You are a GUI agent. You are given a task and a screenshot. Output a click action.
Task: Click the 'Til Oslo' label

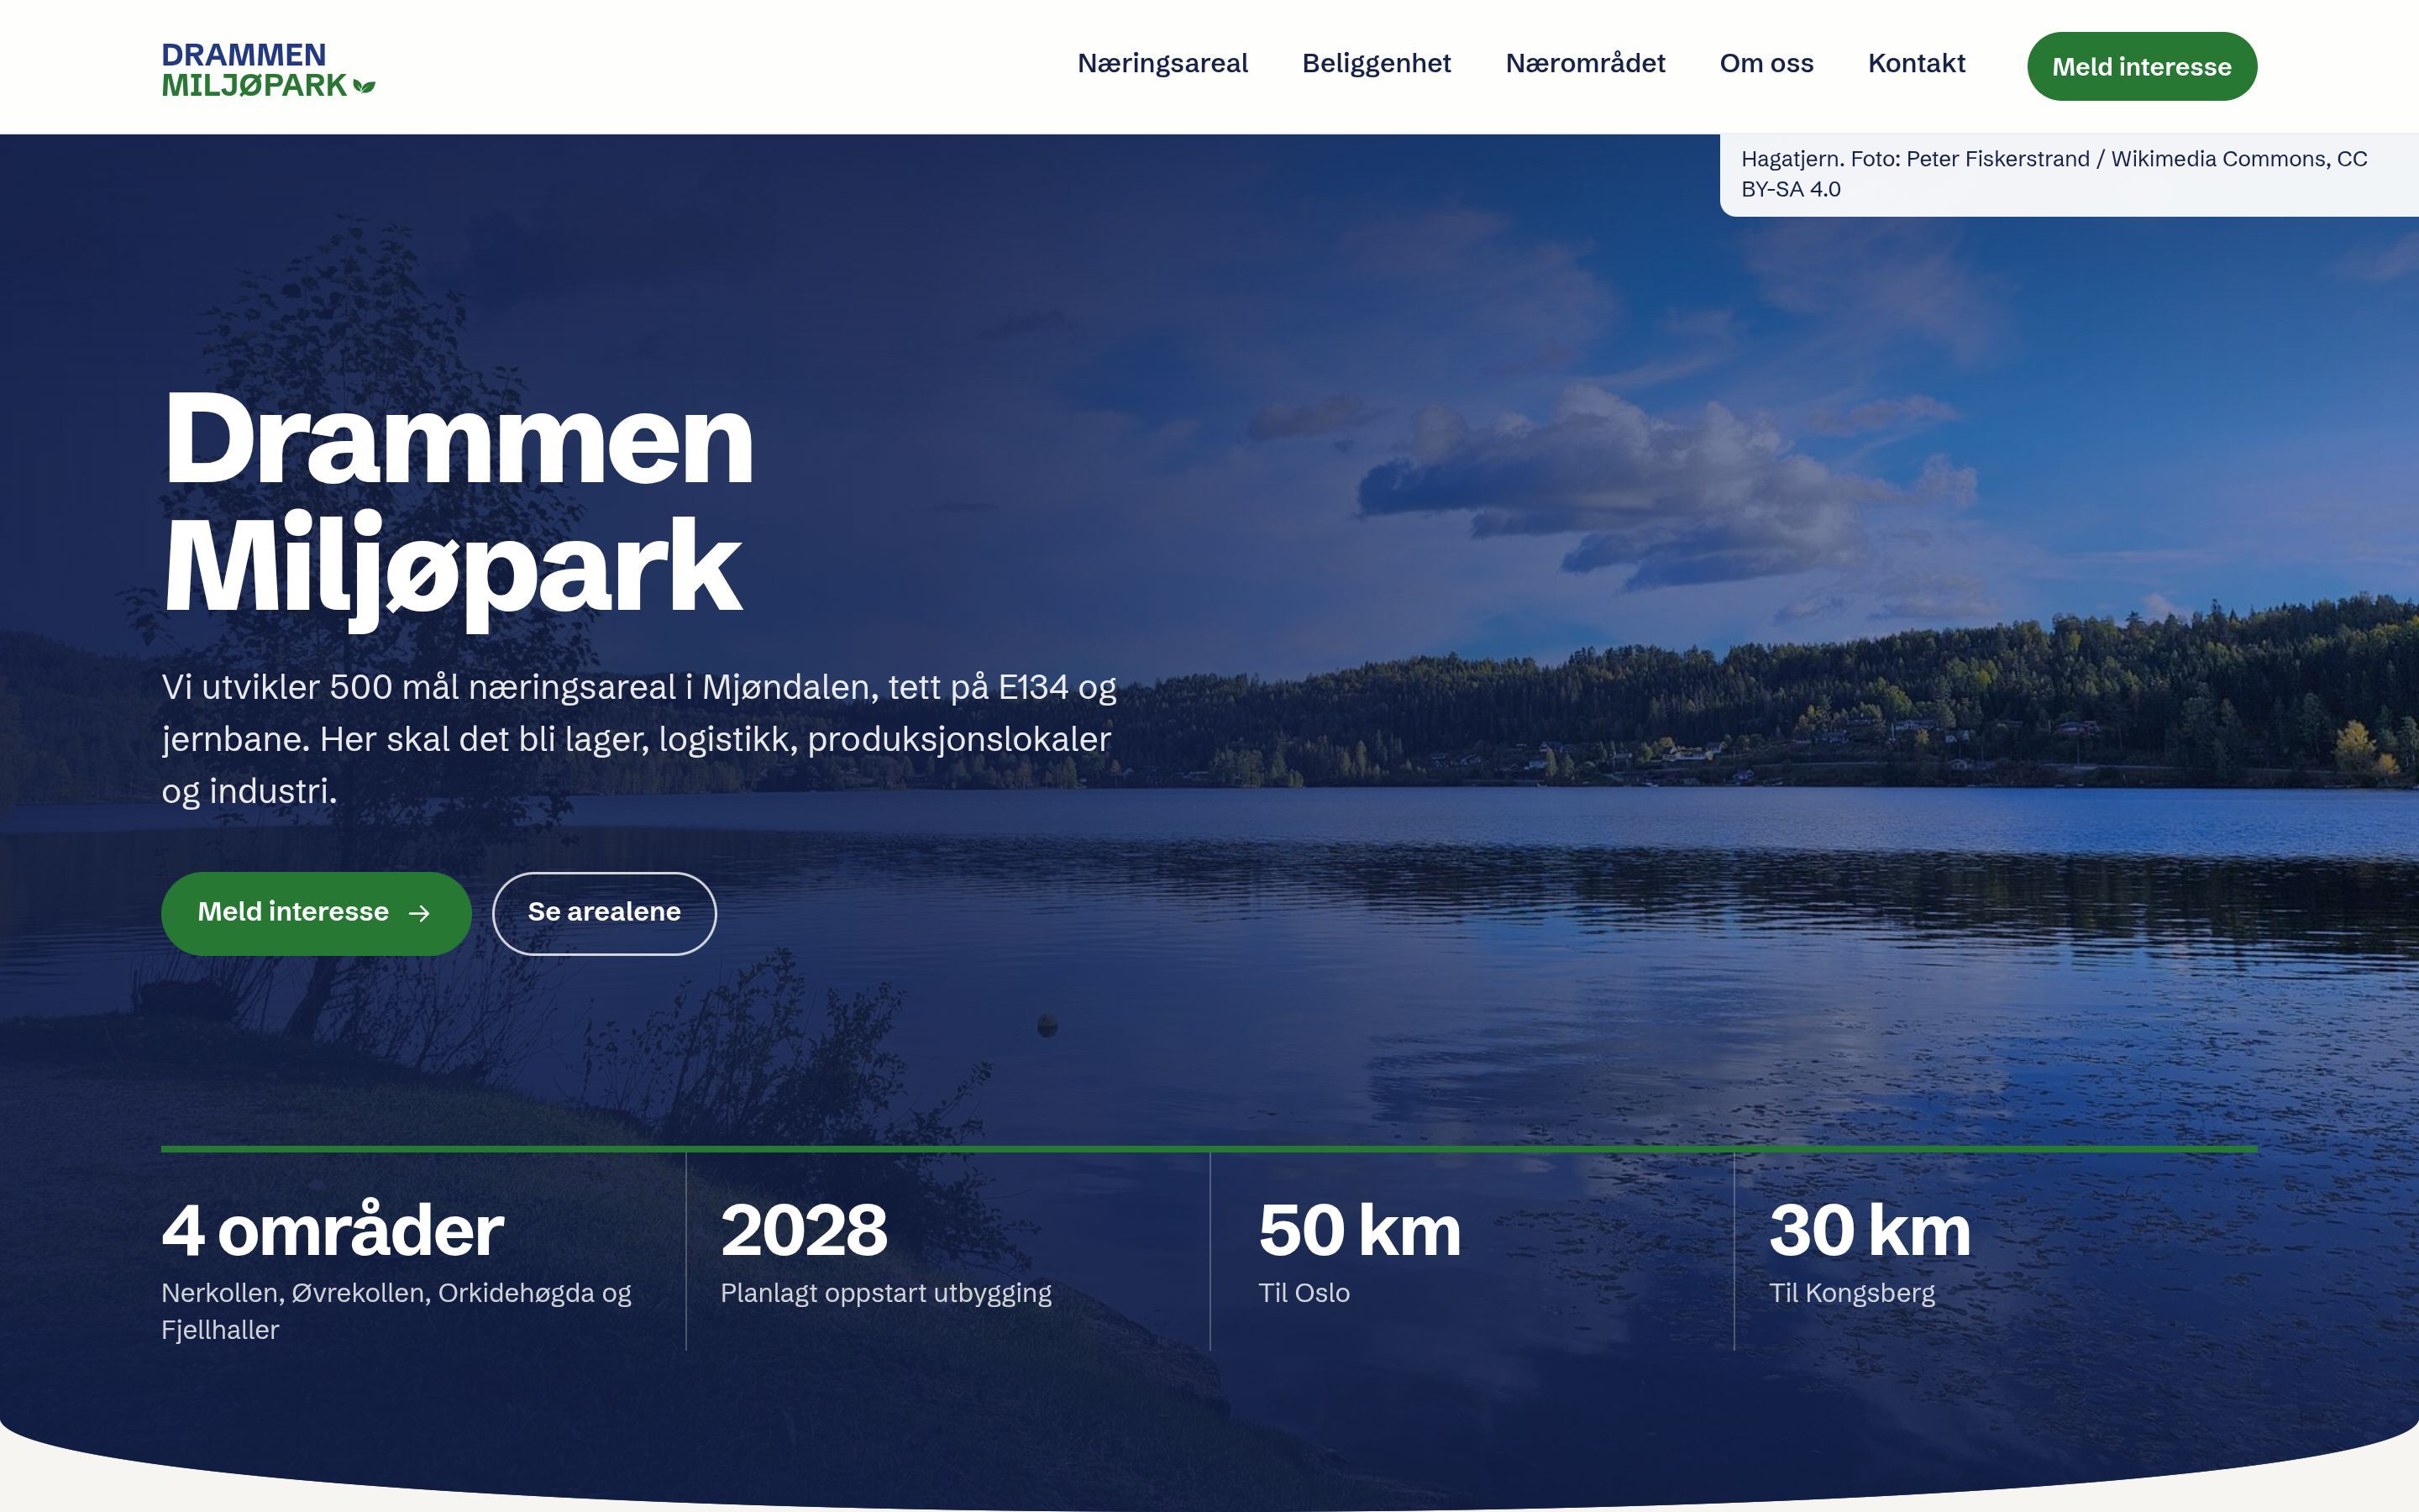[x=1304, y=1293]
